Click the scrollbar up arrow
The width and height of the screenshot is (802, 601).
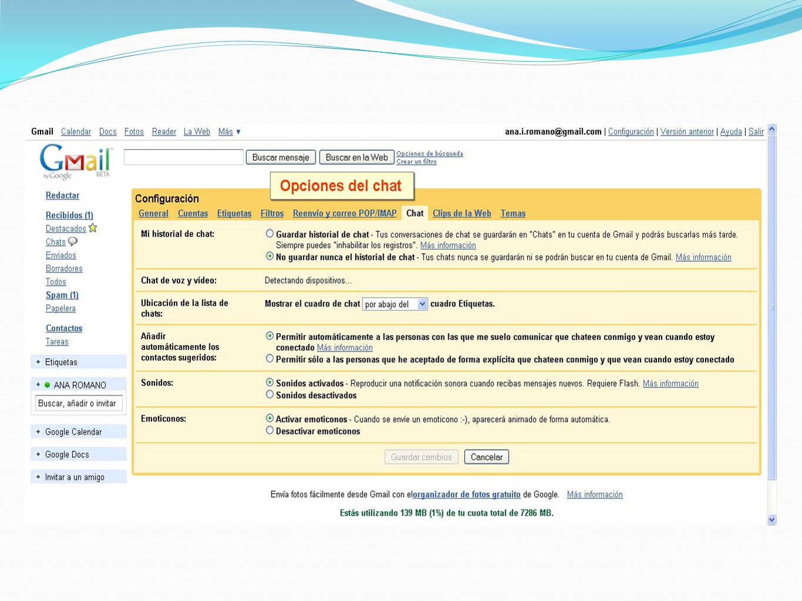772,129
